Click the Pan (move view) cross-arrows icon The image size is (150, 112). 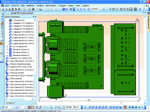(x=110, y=9)
